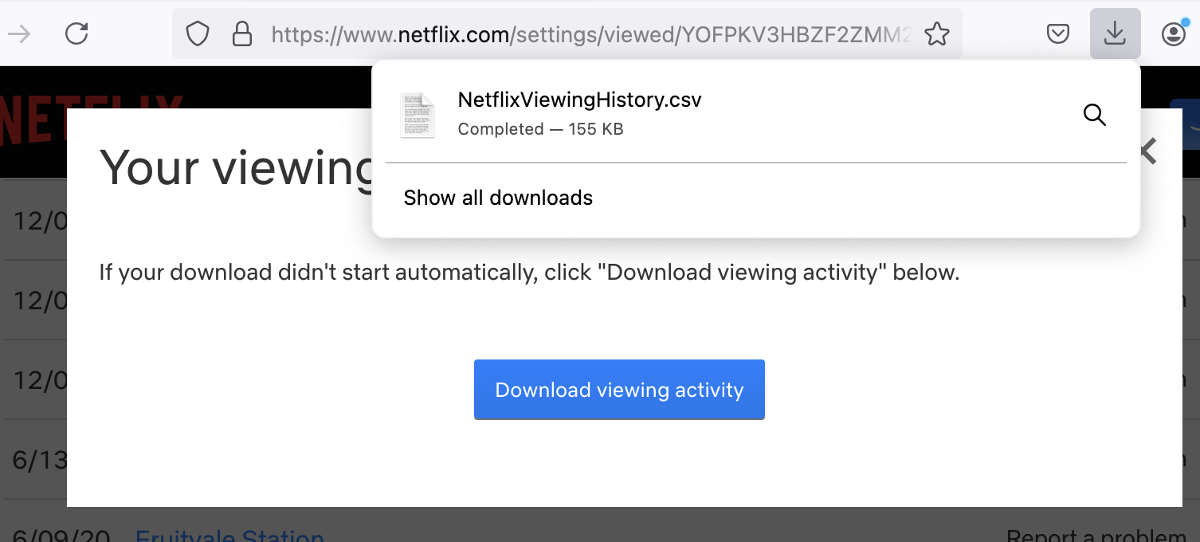
Task: Focus the netflix.com address bar
Action: click(591, 33)
